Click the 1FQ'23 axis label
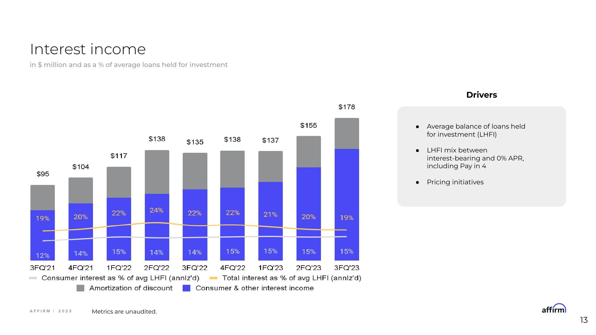 coord(270,268)
